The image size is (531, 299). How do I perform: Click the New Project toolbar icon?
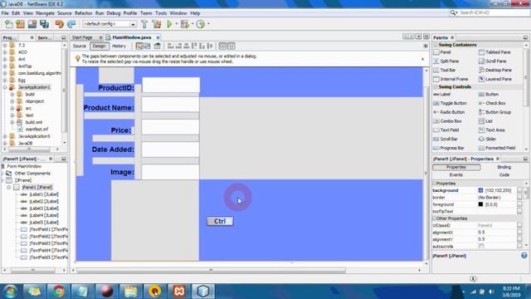pos(21,24)
